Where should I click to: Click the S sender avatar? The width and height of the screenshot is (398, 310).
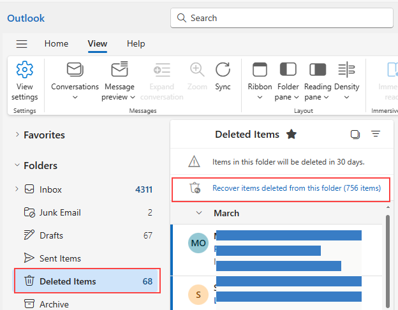pyautogui.click(x=198, y=295)
